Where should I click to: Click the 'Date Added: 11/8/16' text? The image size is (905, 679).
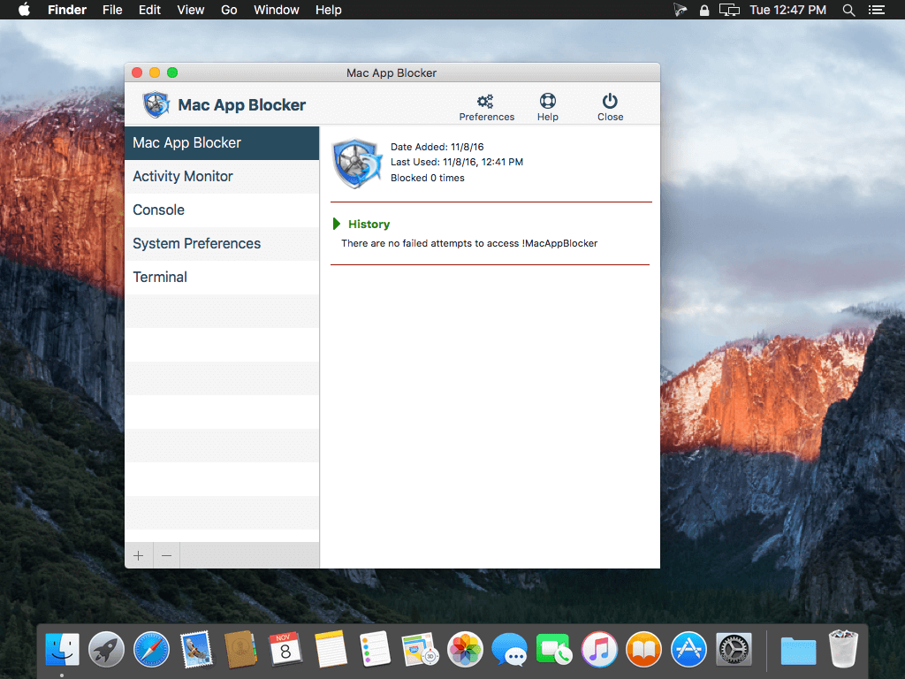437,147
